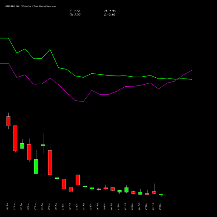Screen dimensions: 217x217
Task: Click the green candlestick above 12 Feb
Action: click(x=126, y=190)
